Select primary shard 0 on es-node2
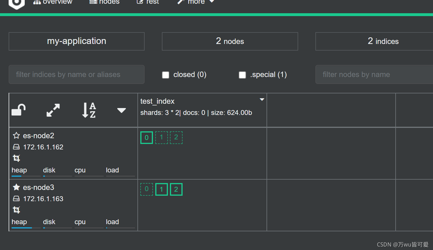The width and height of the screenshot is (433, 250). point(147,138)
